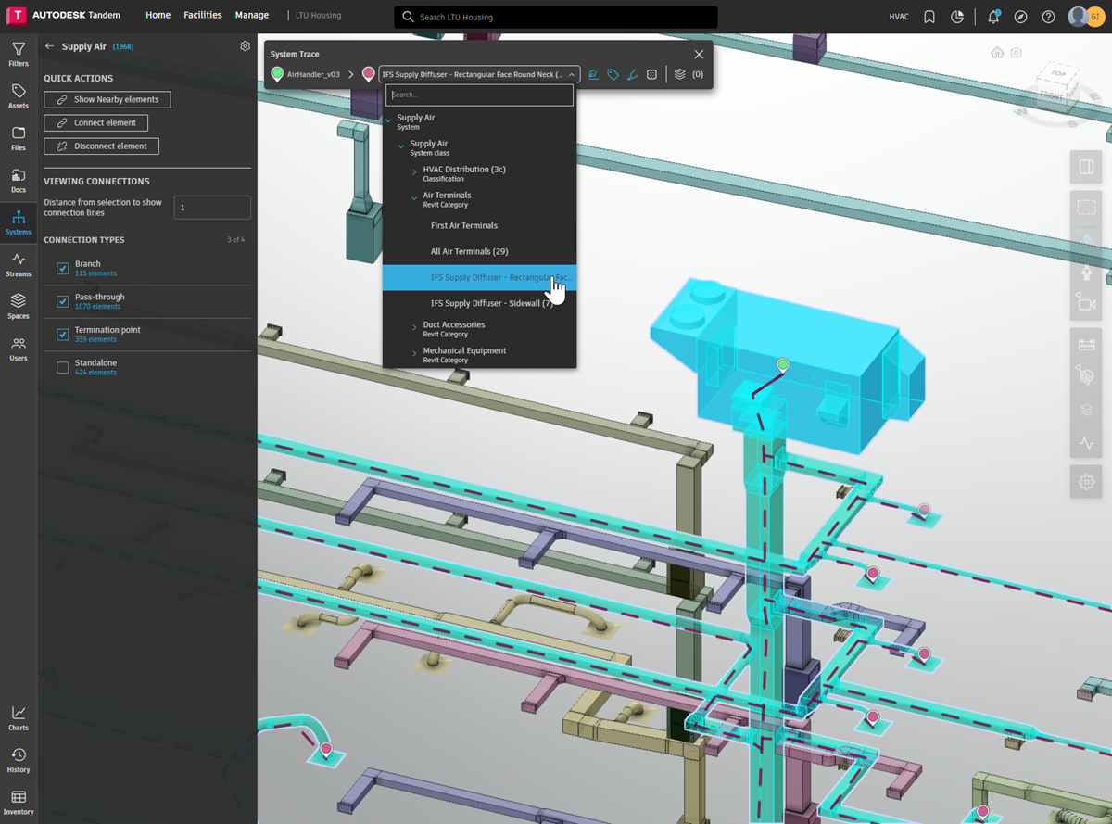Click the connection lines distance field
The image size is (1112, 824).
[x=212, y=208]
